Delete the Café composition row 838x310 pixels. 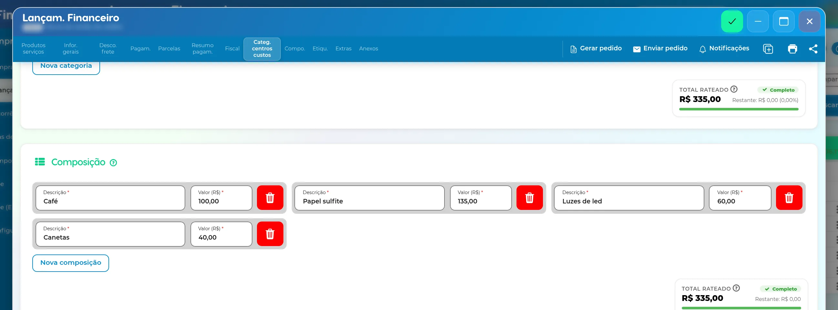click(x=270, y=198)
